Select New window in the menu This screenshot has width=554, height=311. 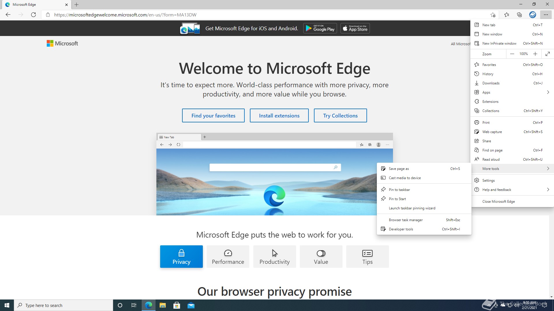512,34
